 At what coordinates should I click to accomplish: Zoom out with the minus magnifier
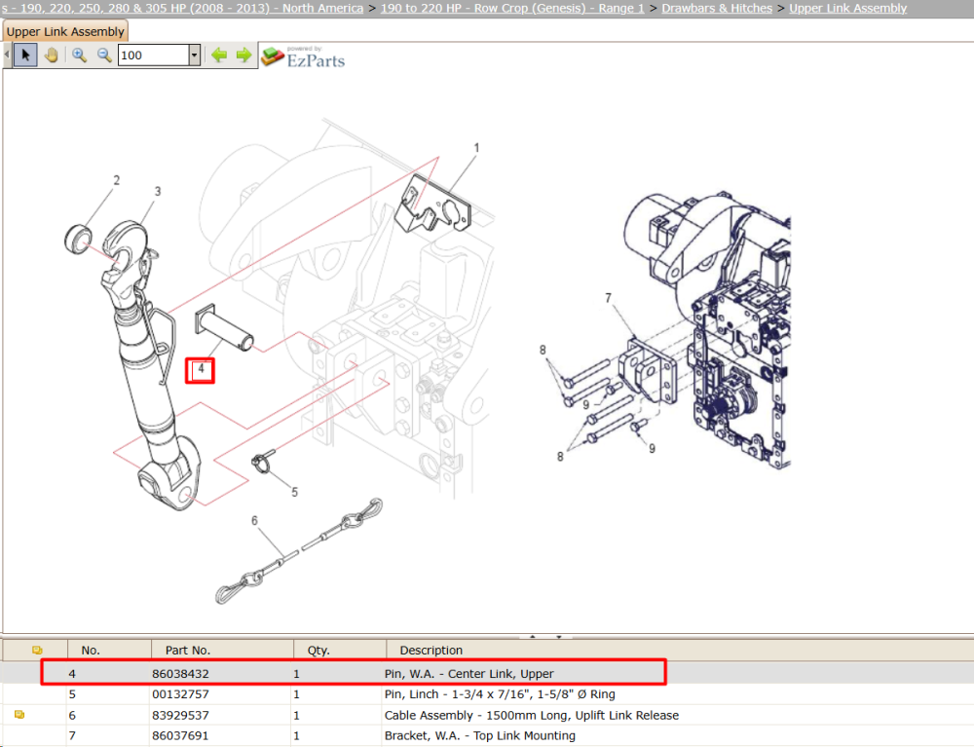pos(104,56)
